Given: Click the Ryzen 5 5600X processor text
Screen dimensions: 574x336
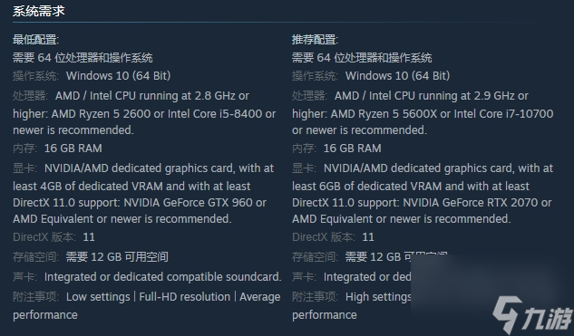Looking at the screenshot, I should tap(384, 114).
